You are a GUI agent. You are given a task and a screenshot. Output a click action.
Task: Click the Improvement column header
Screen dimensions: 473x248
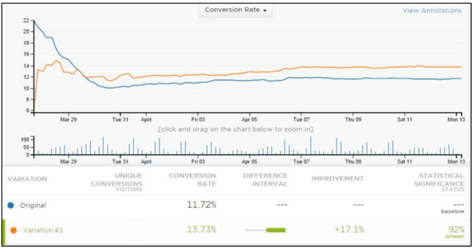337,179
